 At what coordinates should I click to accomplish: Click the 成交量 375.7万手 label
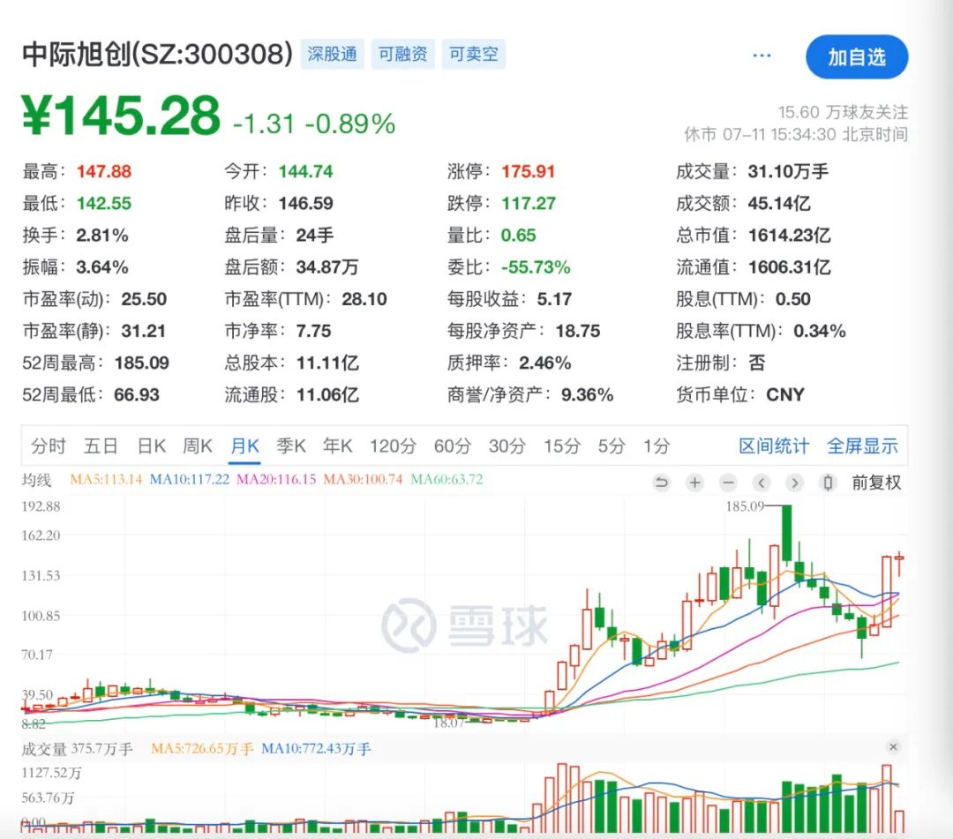(x=77, y=749)
